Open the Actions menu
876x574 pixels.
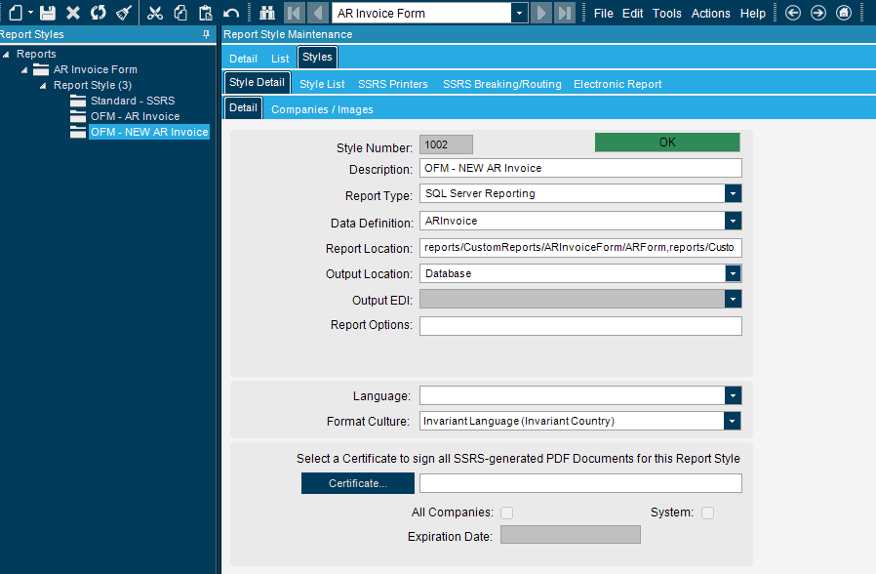pos(710,14)
